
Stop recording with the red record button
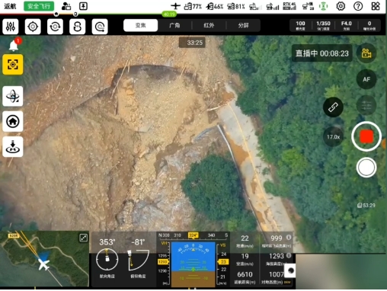click(366, 136)
